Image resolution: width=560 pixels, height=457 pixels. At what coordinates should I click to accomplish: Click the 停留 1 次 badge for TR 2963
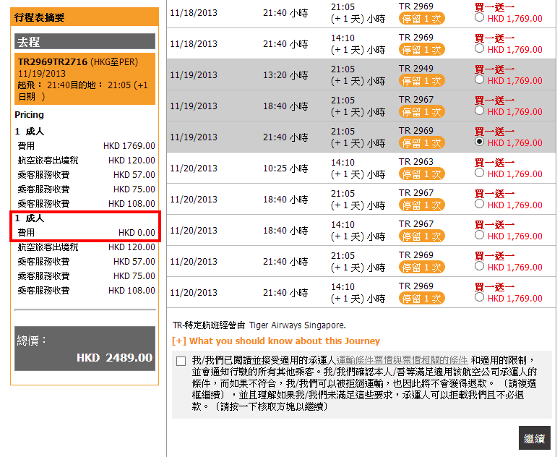tap(421, 174)
